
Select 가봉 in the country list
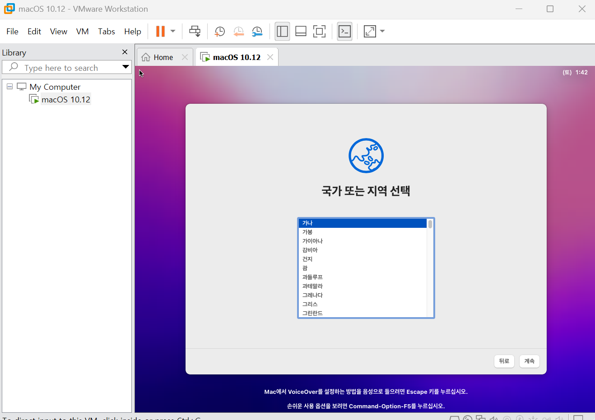point(363,232)
